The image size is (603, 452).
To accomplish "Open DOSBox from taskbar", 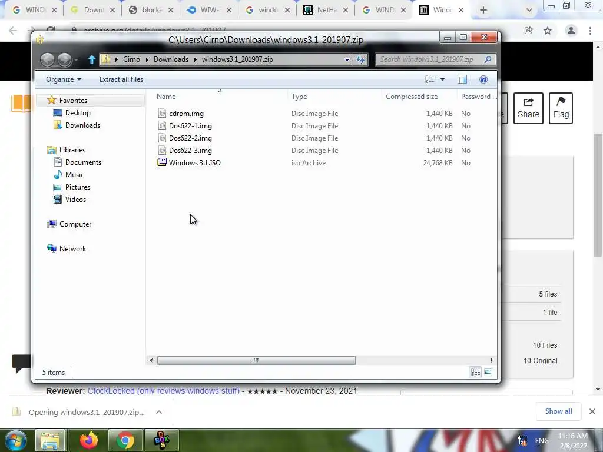I will pos(161,440).
